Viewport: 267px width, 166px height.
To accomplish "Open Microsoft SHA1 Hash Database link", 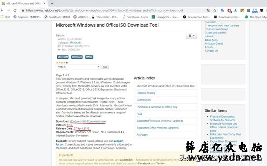I will 224,25.
